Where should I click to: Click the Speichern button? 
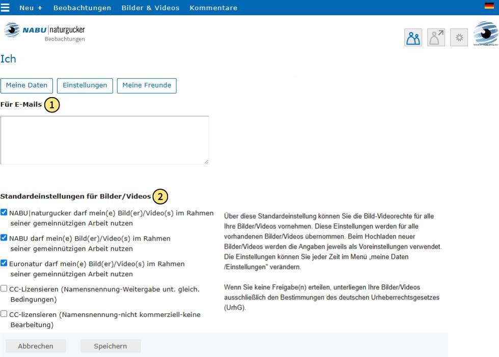[110, 346]
